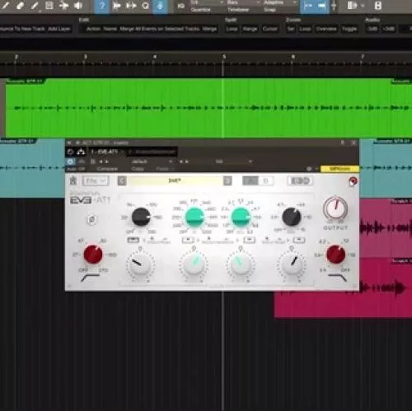Click gain knob under black high band
The width and height of the screenshot is (412, 411).
coord(292,264)
